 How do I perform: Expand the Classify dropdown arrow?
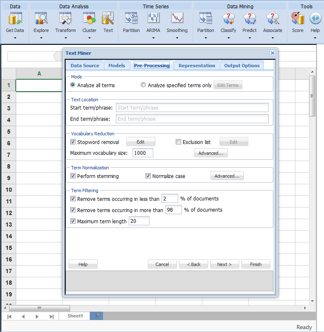pos(228,38)
